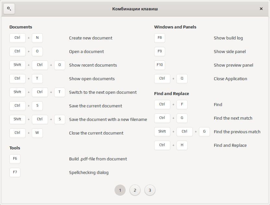Viewport: 270px width, 205px height.
Task: Select "Switch to the next open document"
Action: pos(103,92)
